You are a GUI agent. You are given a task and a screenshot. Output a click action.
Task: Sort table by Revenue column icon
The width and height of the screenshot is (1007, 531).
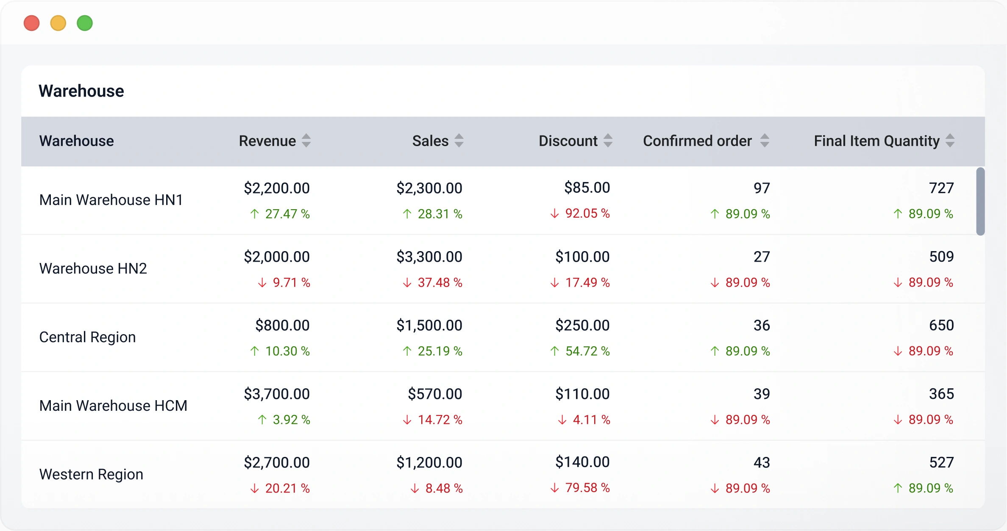[x=306, y=141]
